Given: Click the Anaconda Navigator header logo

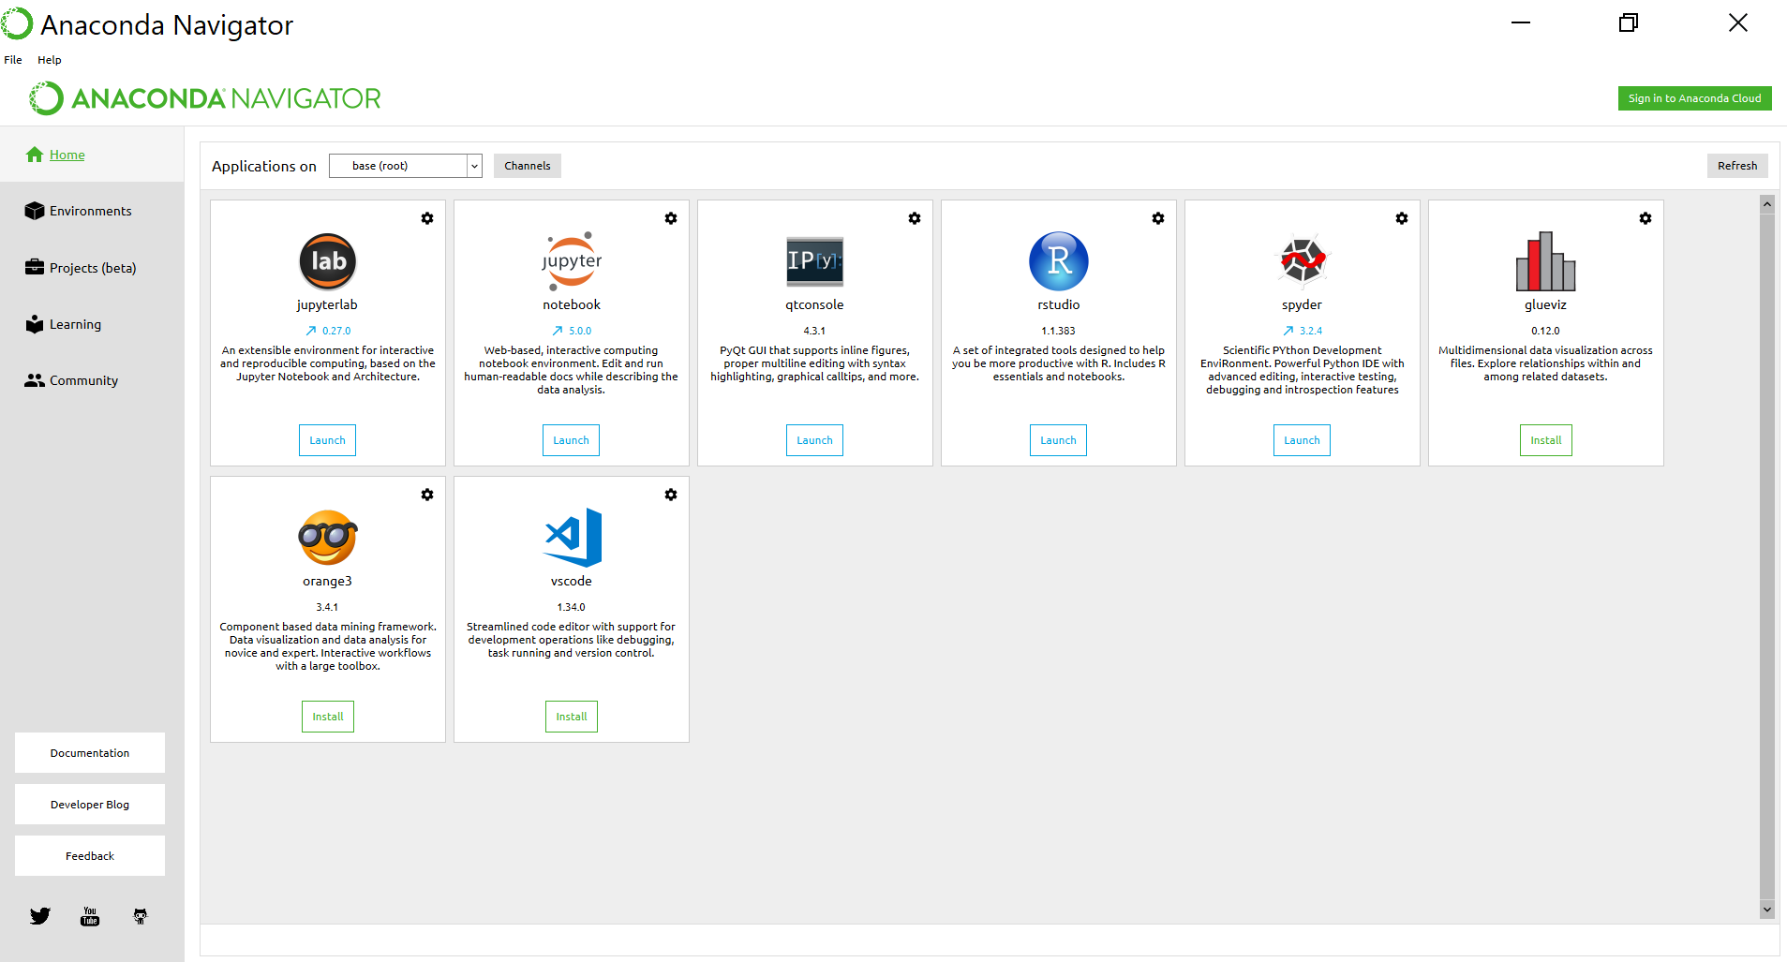Looking at the screenshot, I should pyautogui.click(x=205, y=98).
